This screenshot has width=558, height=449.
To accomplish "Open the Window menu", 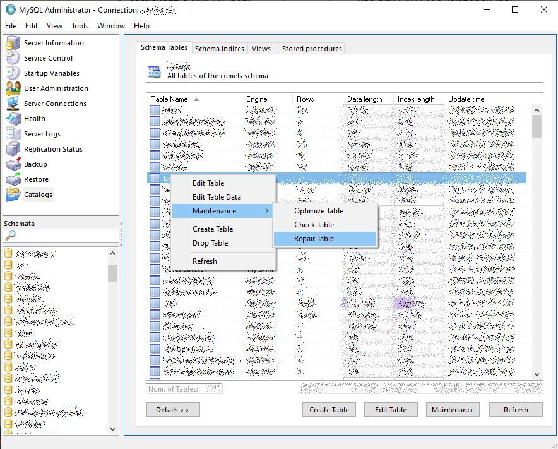I will tap(111, 26).
